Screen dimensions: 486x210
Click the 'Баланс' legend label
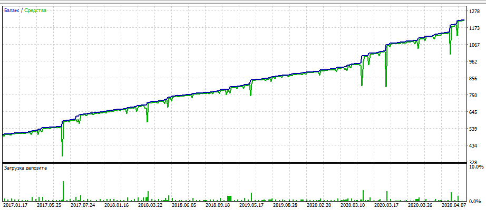[x=12, y=10]
